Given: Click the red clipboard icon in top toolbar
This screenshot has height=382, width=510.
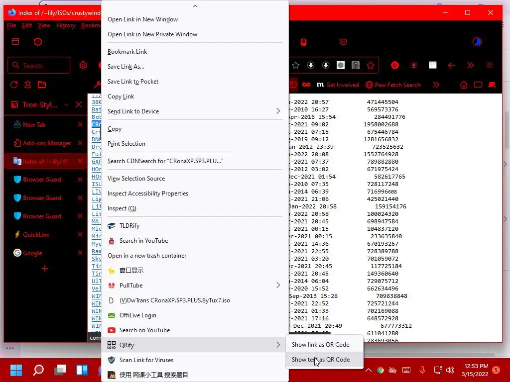Looking at the screenshot, I should pyautogui.click(x=303, y=42).
